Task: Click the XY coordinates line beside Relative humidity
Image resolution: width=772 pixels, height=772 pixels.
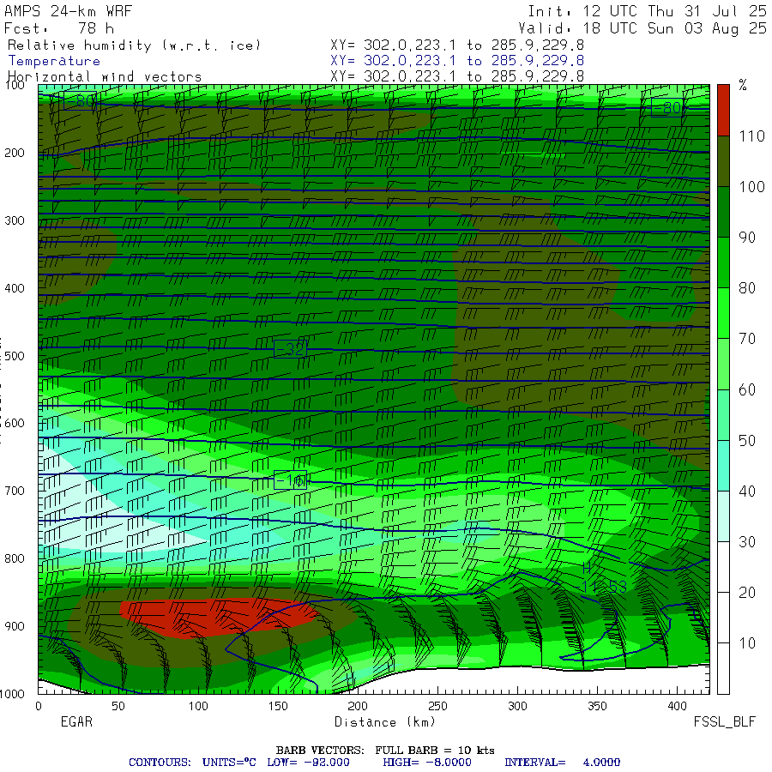Action: coord(457,45)
